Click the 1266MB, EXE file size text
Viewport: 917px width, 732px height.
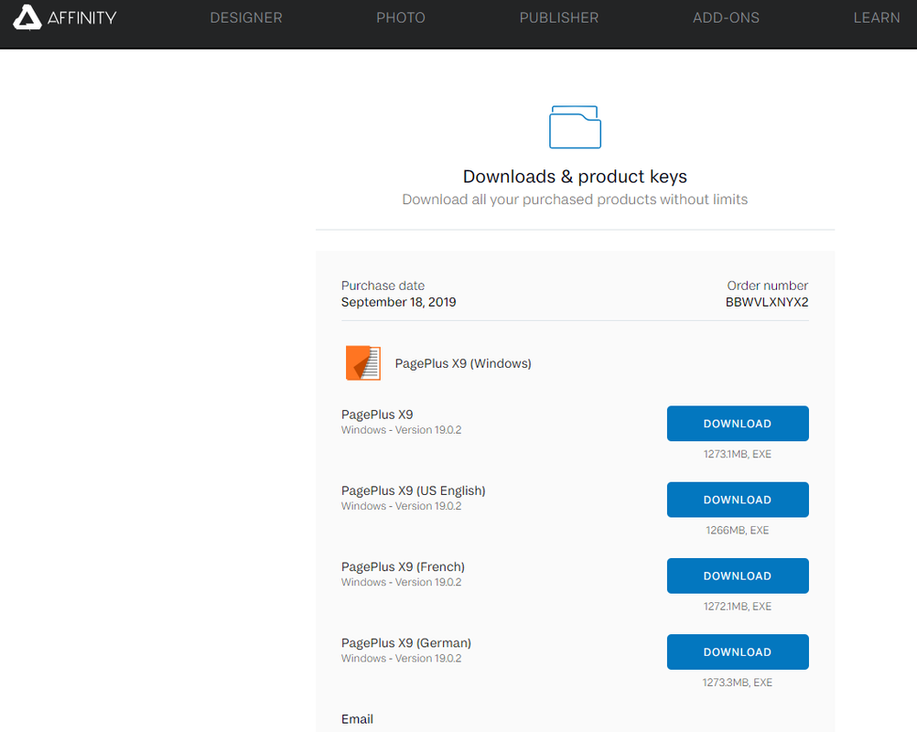738,531
